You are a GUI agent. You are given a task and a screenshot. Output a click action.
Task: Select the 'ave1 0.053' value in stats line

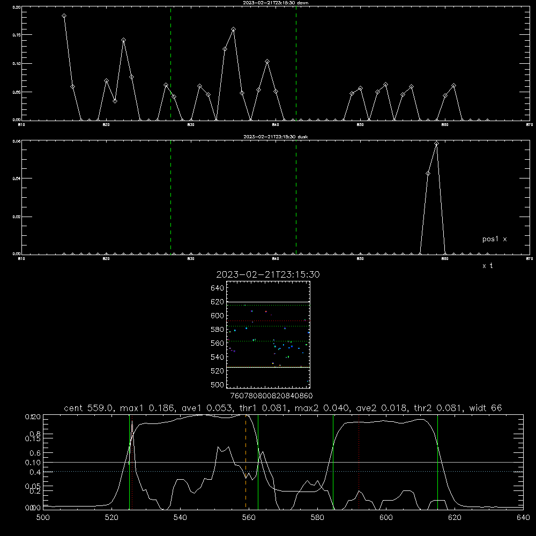tap(207, 408)
